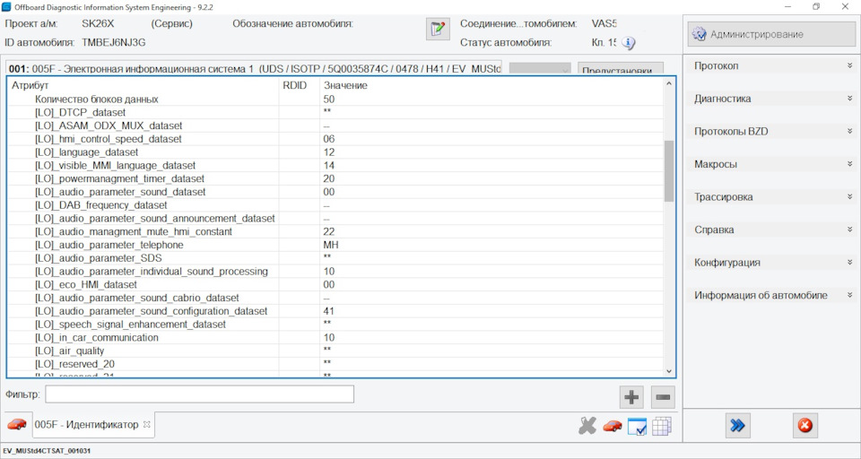The width and height of the screenshot is (861, 459).
Task: Select [LO]_reserved_20 row
Action: 335,364
